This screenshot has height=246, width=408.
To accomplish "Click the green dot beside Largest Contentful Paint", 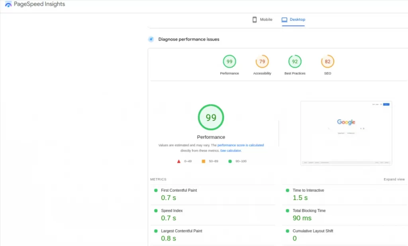I will (156, 231).
